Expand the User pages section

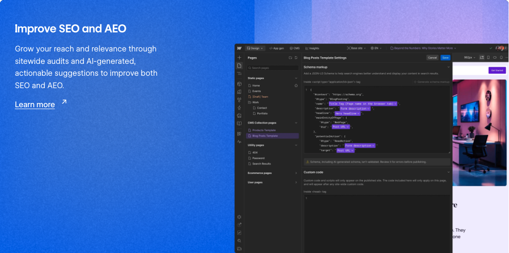click(x=296, y=182)
